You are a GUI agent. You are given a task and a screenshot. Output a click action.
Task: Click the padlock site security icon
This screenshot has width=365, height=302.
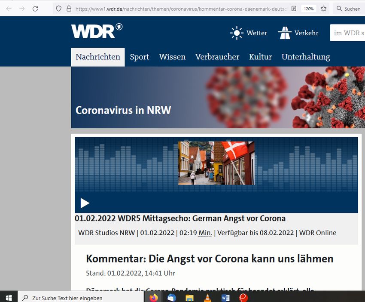pyautogui.click(x=69, y=9)
